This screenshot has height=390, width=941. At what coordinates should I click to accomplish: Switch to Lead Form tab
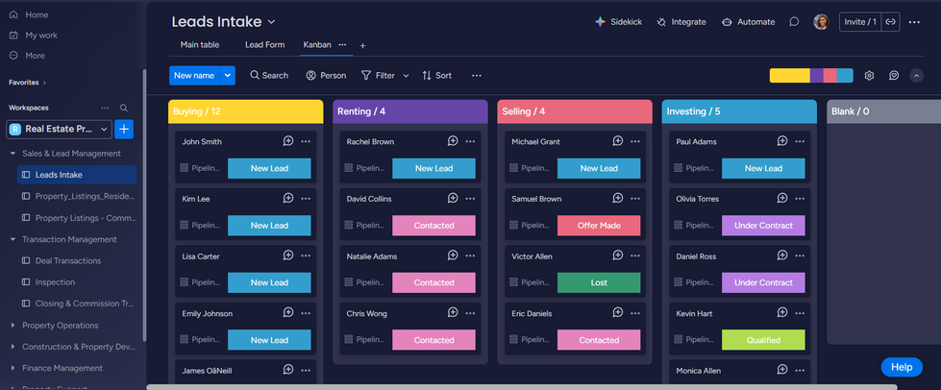(x=264, y=45)
